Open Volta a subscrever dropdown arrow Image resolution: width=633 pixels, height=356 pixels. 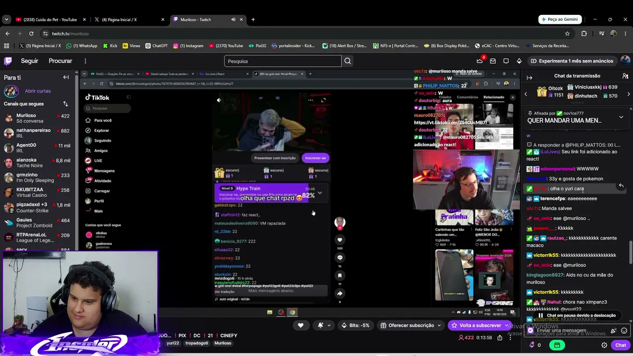(506, 325)
